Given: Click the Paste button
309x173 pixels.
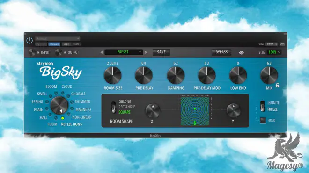Looking at the screenshot, I should click(76, 44).
